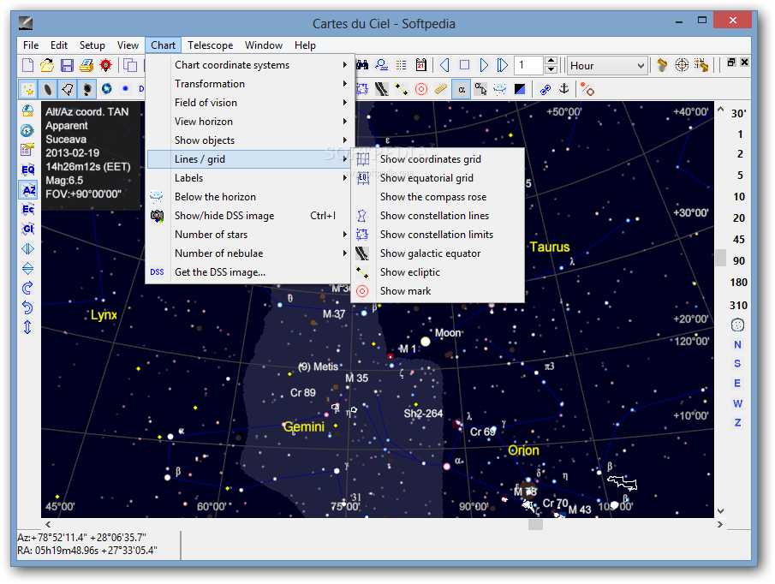
Task: Expand the Show objects submenu
Action: click(250, 140)
